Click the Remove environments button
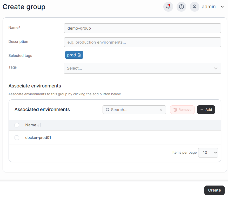The width and height of the screenshot is (228, 198). [x=182, y=110]
